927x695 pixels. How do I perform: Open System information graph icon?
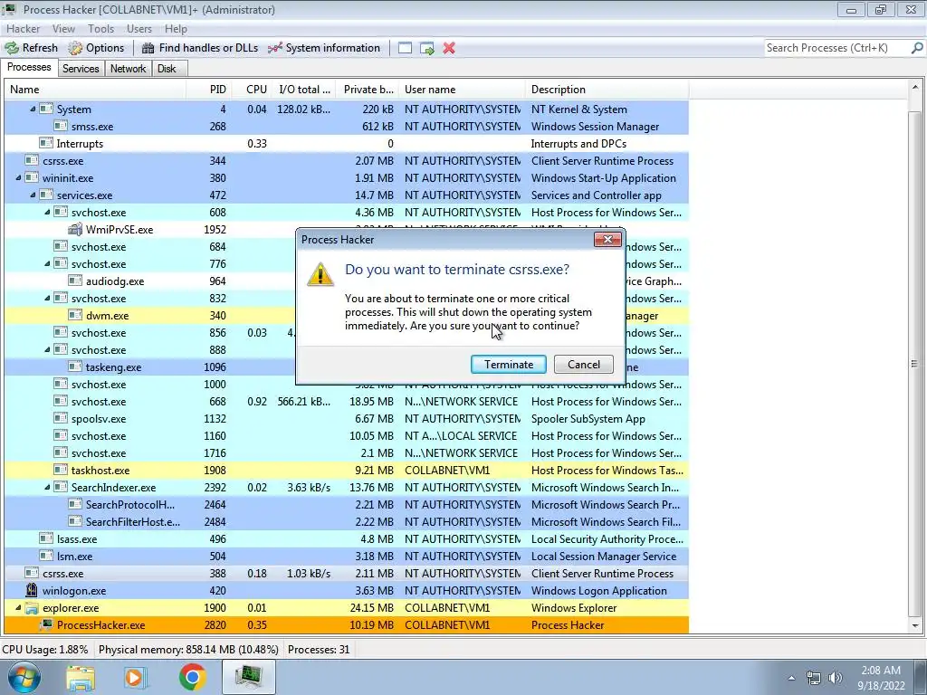(275, 48)
